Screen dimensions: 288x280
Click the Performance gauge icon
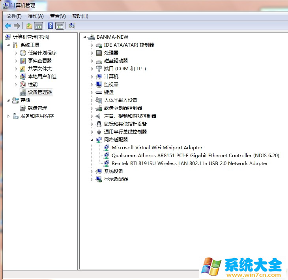click(23, 85)
